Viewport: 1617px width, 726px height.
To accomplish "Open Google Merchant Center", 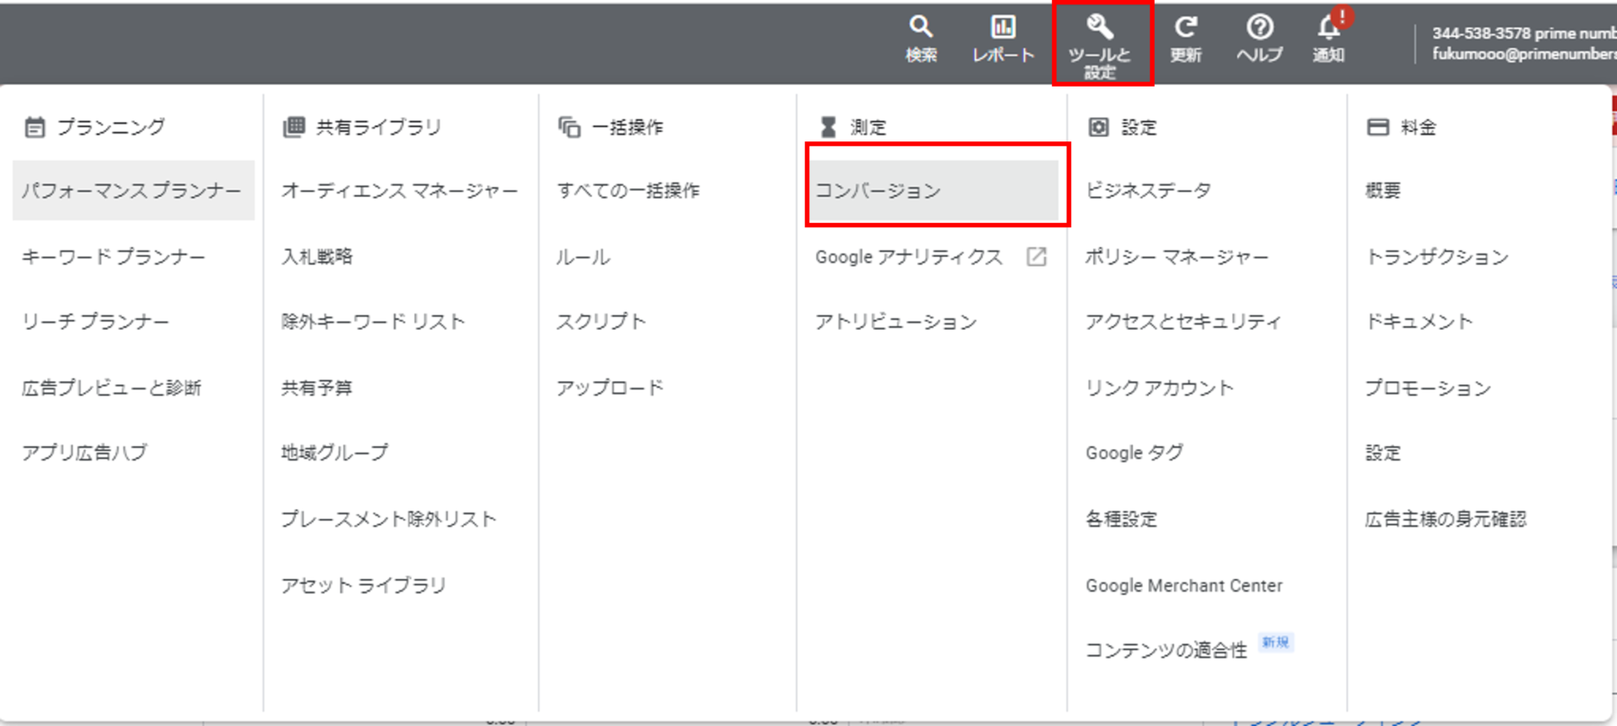I will point(1184,586).
